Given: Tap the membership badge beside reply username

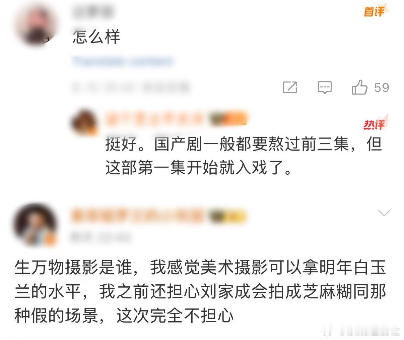Looking at the screenshot, I should click(x=228, y=118).
